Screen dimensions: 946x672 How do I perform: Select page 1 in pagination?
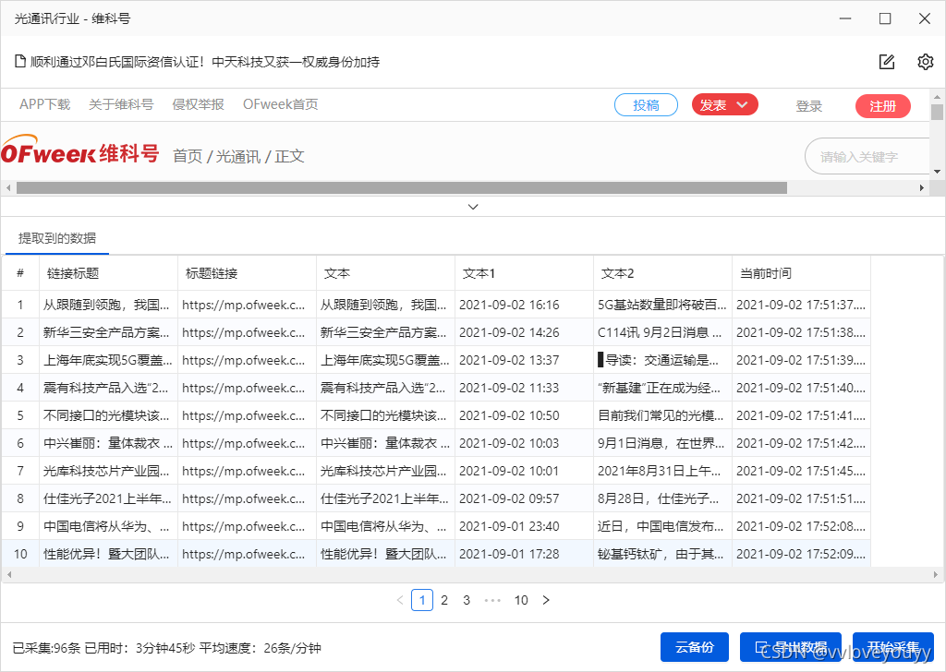[x=422, y=600]
